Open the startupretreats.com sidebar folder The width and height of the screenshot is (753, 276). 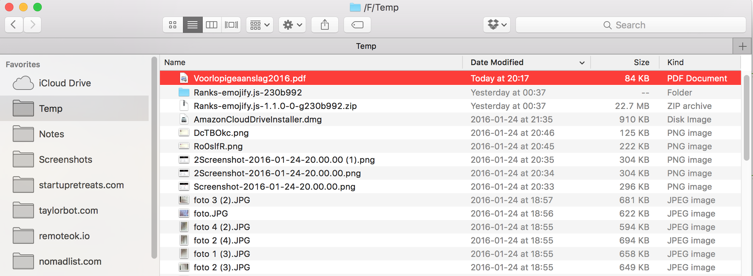point(74,185)
